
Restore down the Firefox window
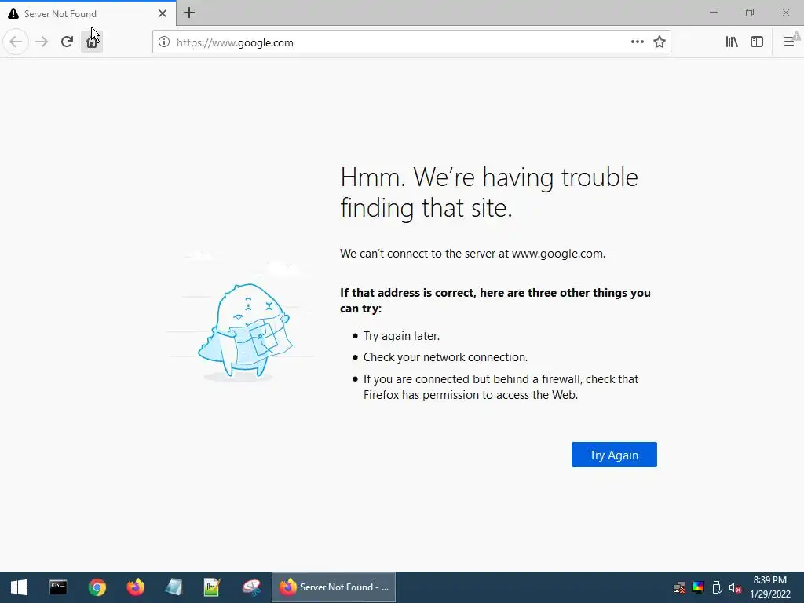750,13
